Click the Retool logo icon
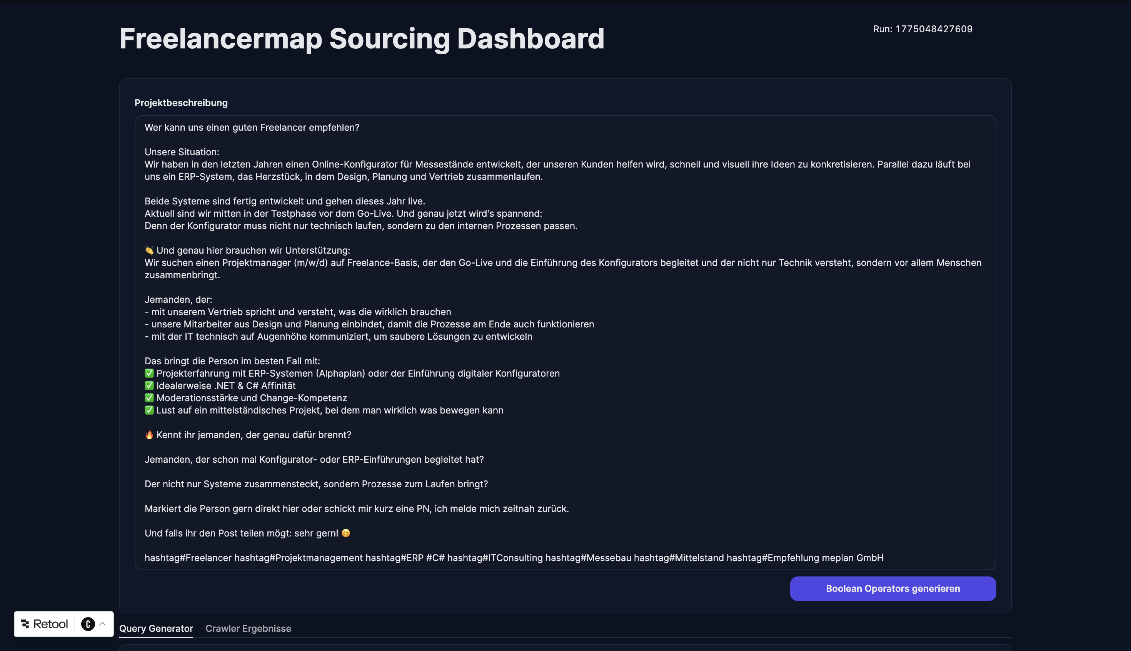Screen dimensions: 1131x651 (25, 624)
